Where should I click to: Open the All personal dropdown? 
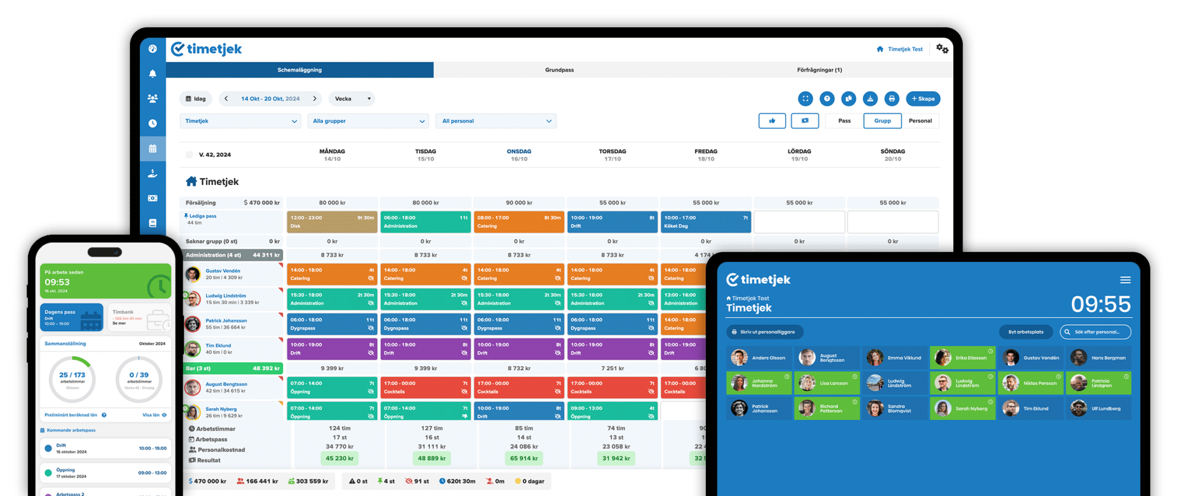pos(496,121)
